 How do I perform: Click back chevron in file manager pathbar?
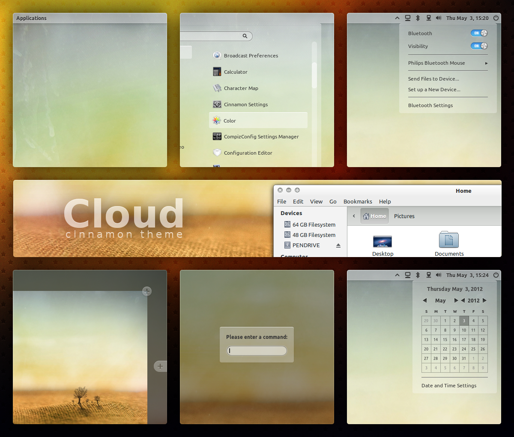click(x=354, y=216)
